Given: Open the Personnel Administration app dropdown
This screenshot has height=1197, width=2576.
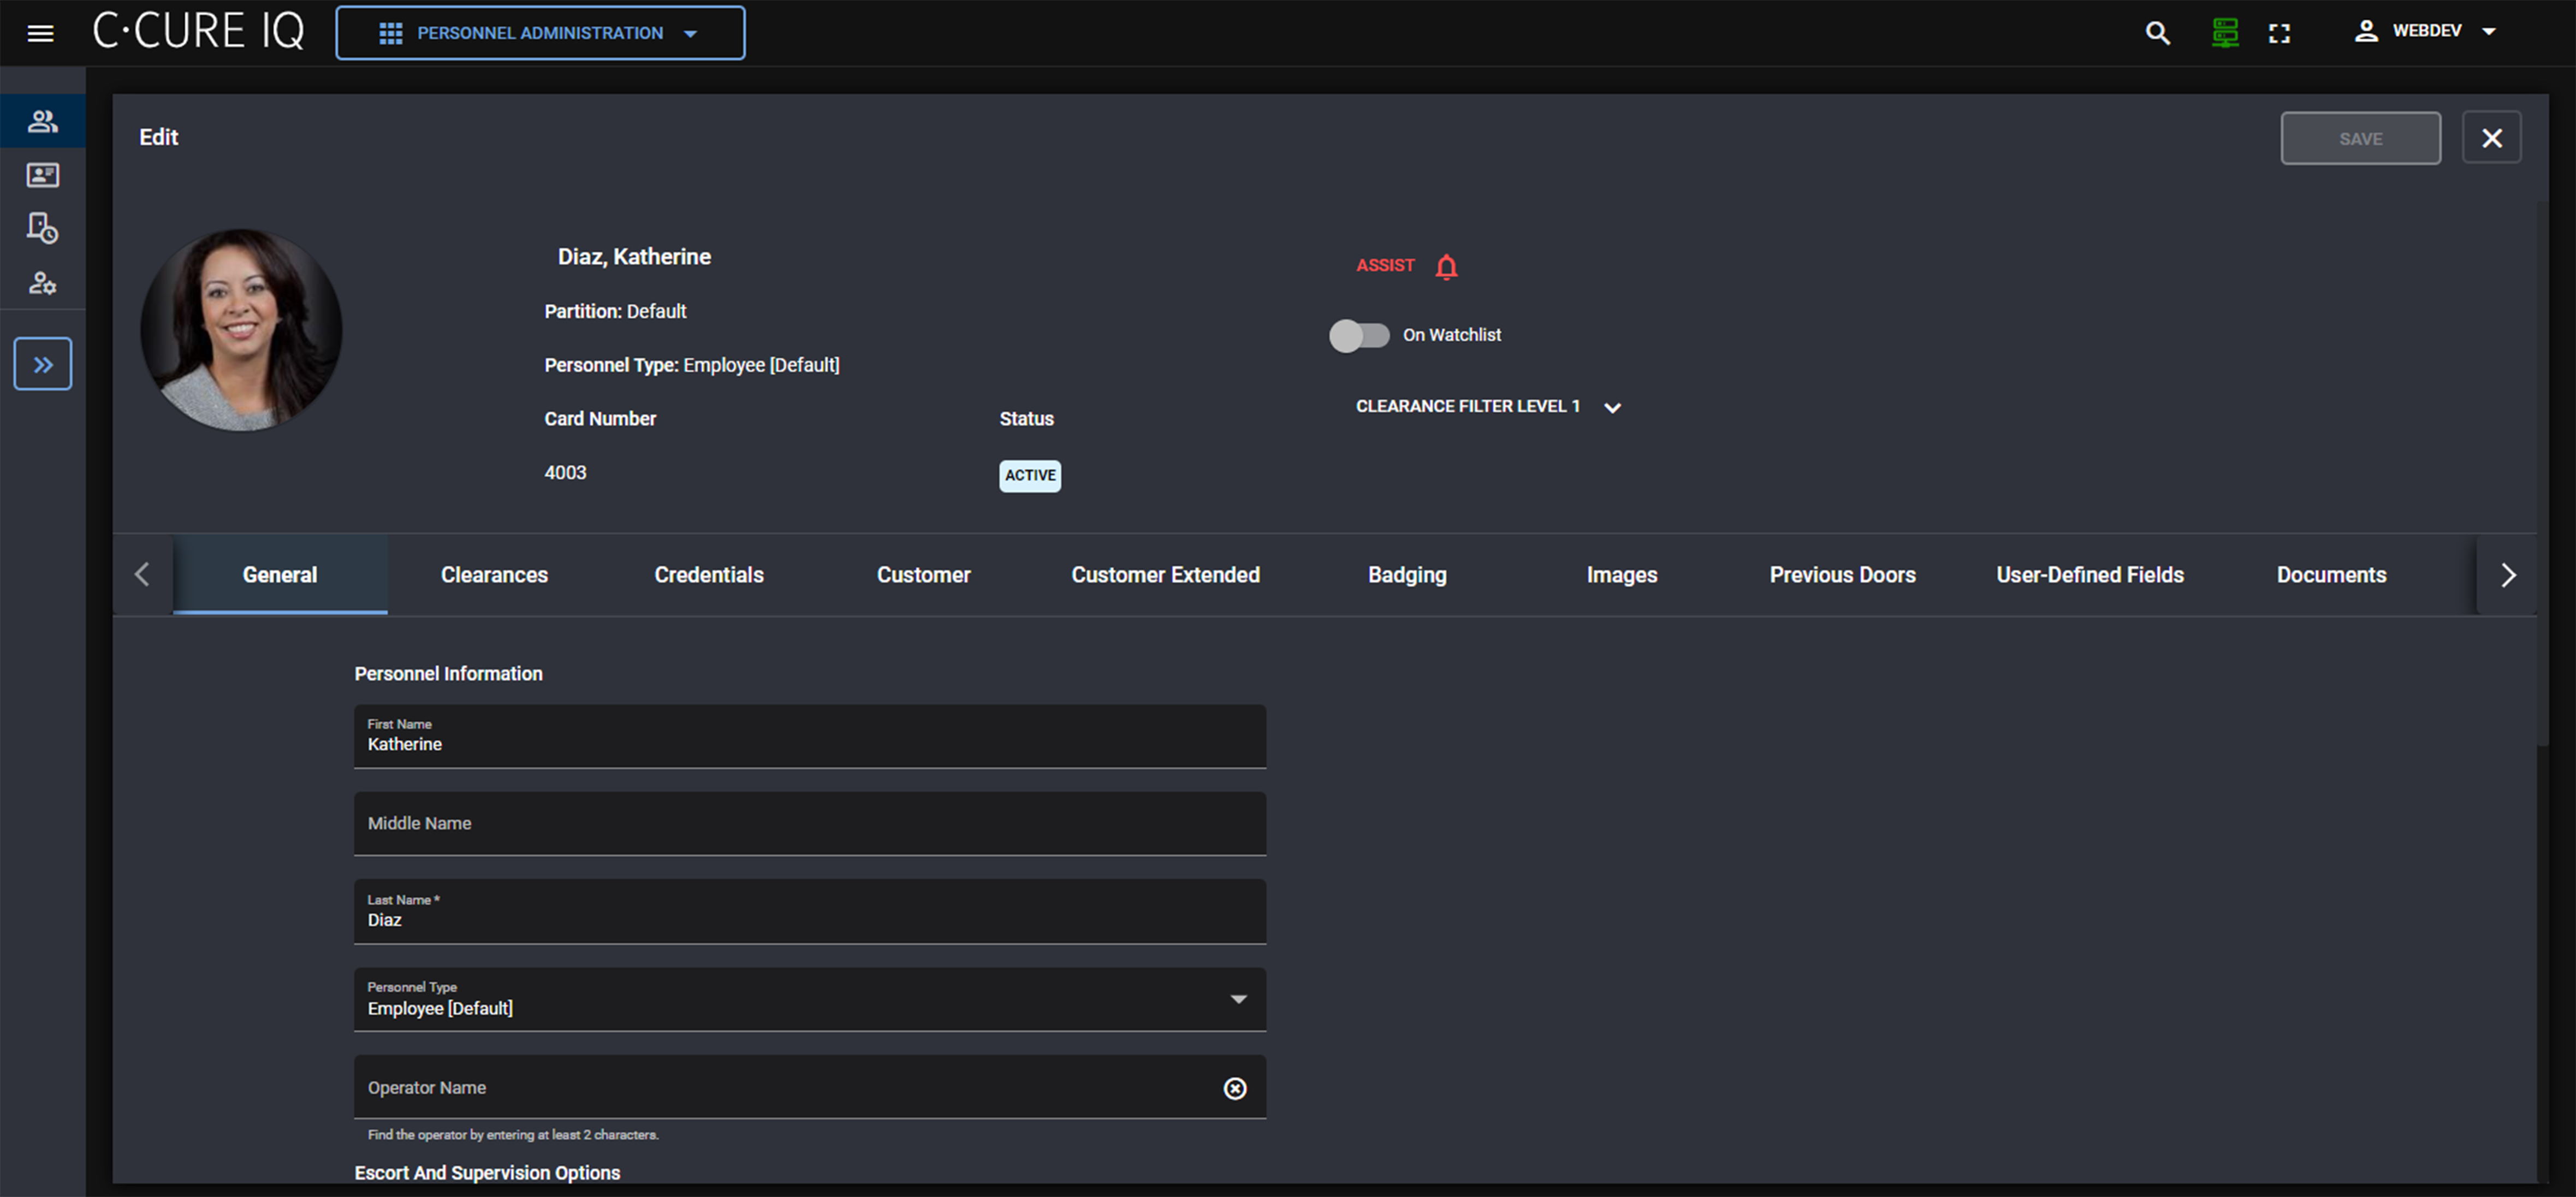Looking at the screenshot, I should click(540, 33).
